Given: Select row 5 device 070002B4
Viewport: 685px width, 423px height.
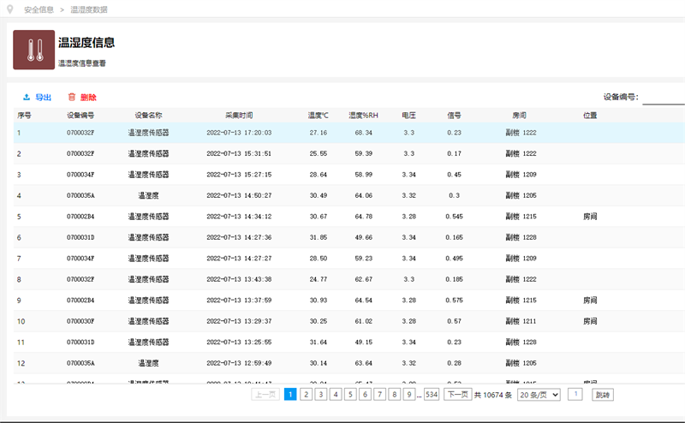Looking at the screenshot, I should tap(80, 217).
